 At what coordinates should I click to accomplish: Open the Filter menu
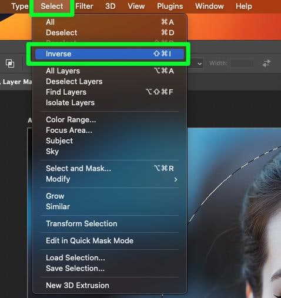pos(84,6)
